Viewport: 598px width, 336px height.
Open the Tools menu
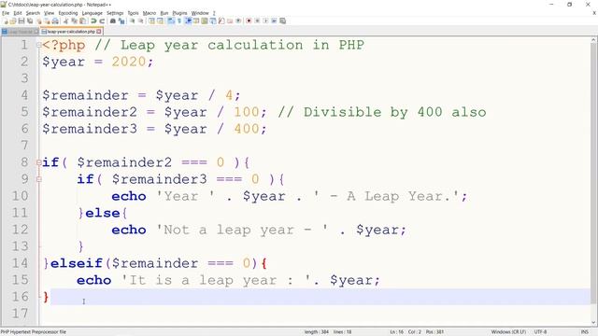133,13
